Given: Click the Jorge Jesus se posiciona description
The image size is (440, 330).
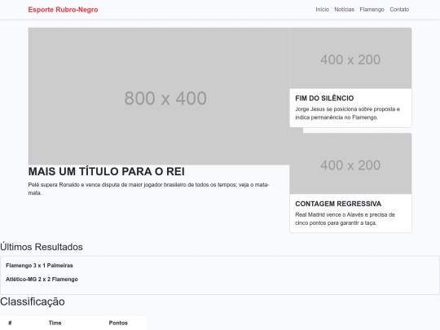Looking at the screenshot, I should click(x=347, y=113).
